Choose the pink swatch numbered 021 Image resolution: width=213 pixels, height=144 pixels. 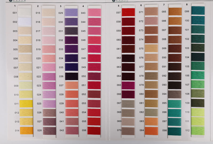click(x=49, y=67)
